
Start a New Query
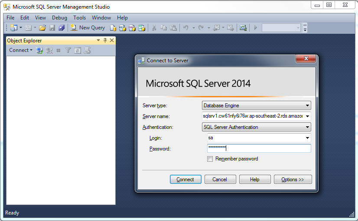pyautogui.click(x=88, y=28)
